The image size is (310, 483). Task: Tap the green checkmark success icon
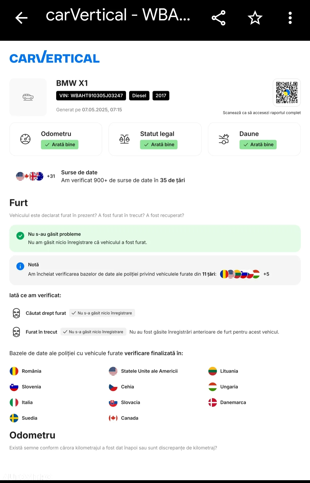click(20, 236)
